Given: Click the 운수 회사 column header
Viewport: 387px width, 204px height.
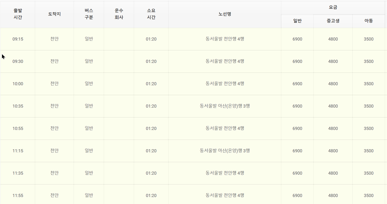Looking at the screenshot, I should [x=119, y=14].
